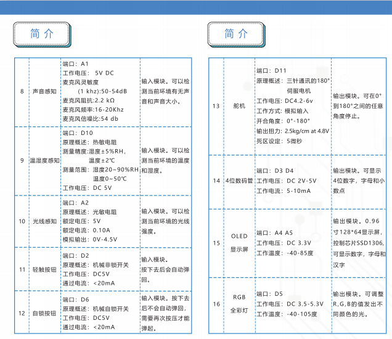
Task: Click 工作电流: 5-10mA line
Action: [x=284, y=191]
